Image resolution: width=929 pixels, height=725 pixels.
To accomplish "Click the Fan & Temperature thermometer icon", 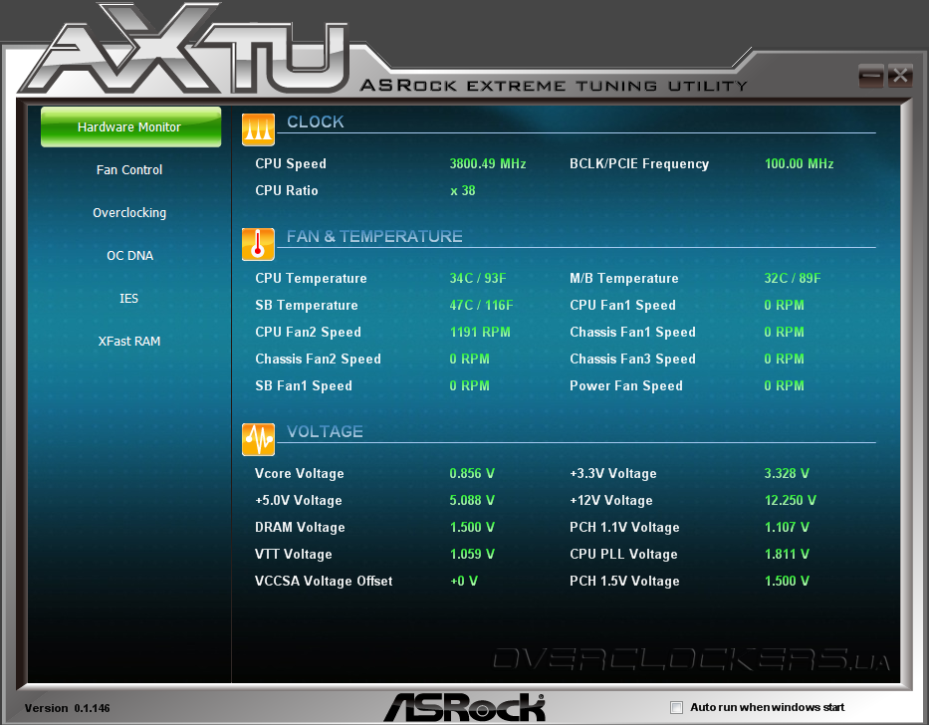I will click(x=258, y=244).
